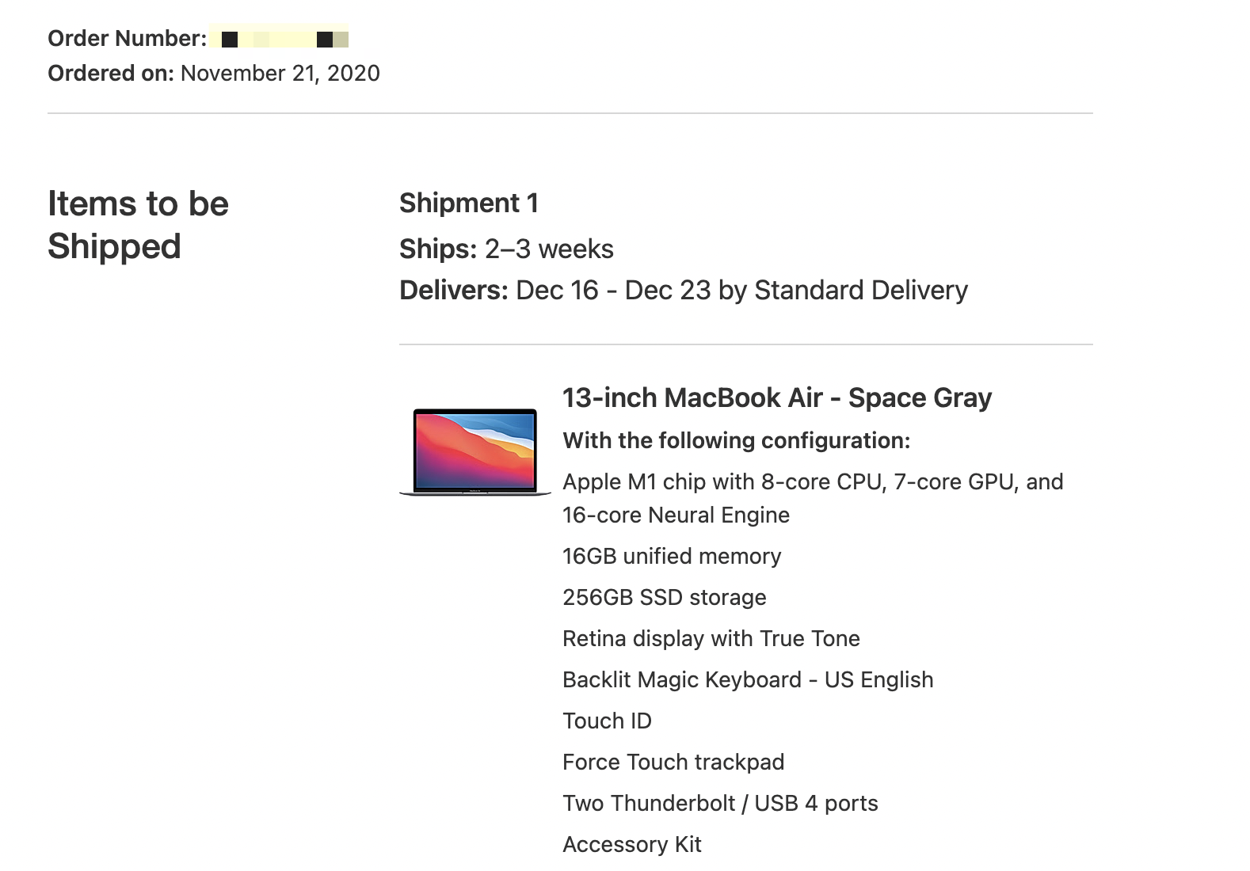Click the Force Touch trackpad line
The width and height of the screenshot is (1250, 871).
673,762
